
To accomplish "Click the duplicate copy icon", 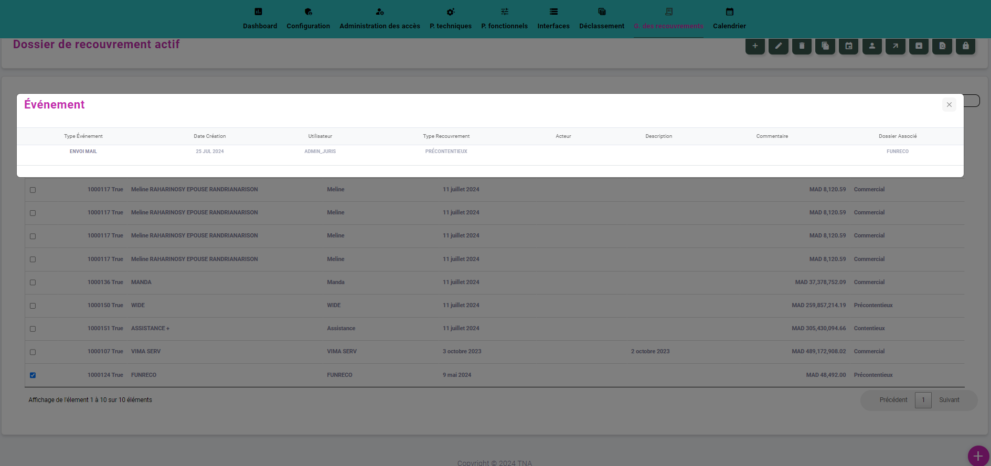I will tap(825, 46).
